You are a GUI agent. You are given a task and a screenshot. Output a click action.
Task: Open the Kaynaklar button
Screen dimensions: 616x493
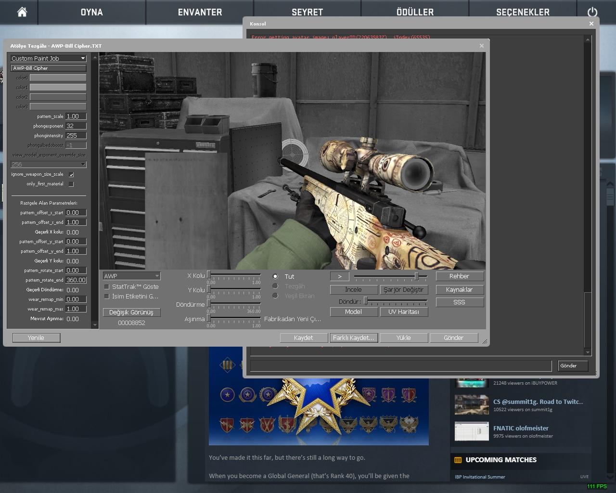(460, 290)
